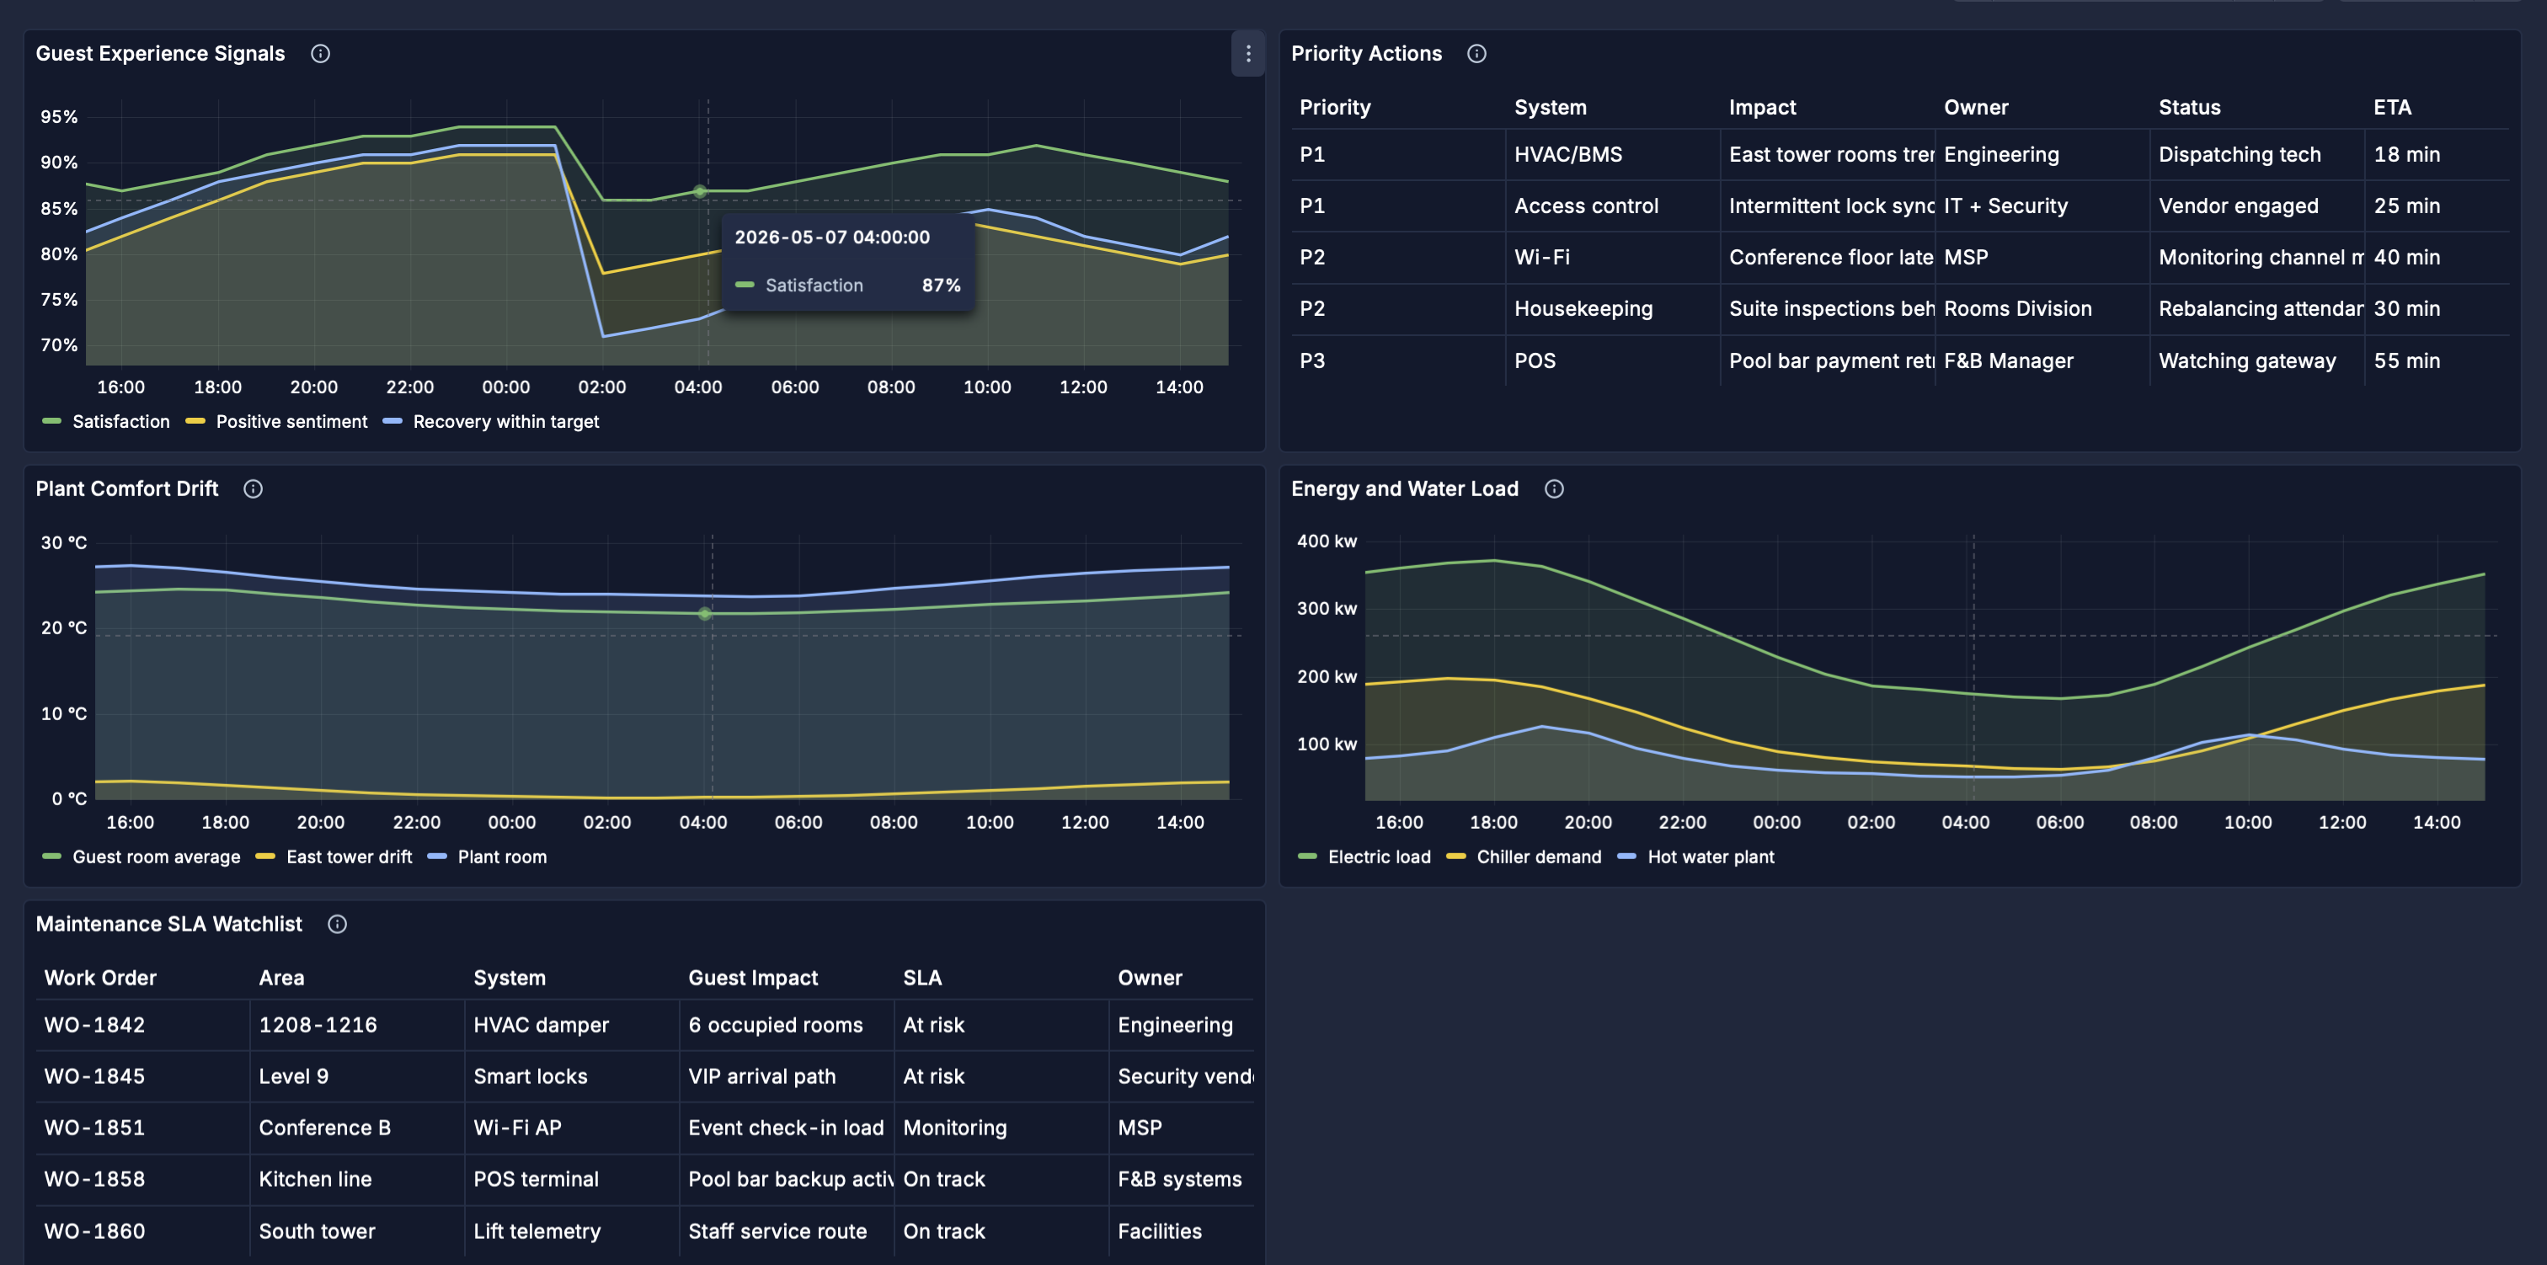This screenshot has width=2547, height=1265.
Task: Sort watchlist by Area column
Action: 282,977
